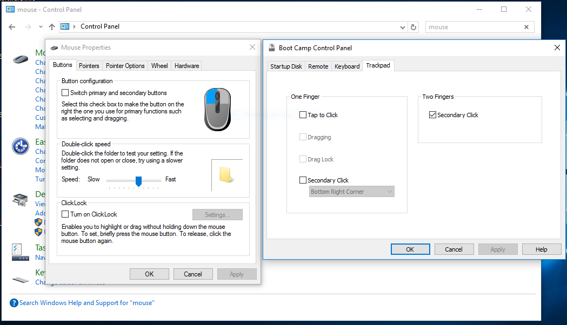Viewport: 567px width, 325px height.
Task: Click the ClickLock Settings button
Action: [217, 215]
